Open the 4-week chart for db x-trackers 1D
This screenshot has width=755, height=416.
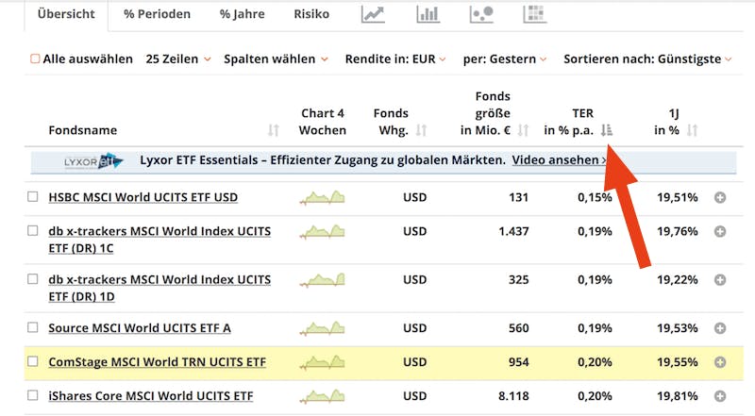pyautogui.click(x=322, y=280)
